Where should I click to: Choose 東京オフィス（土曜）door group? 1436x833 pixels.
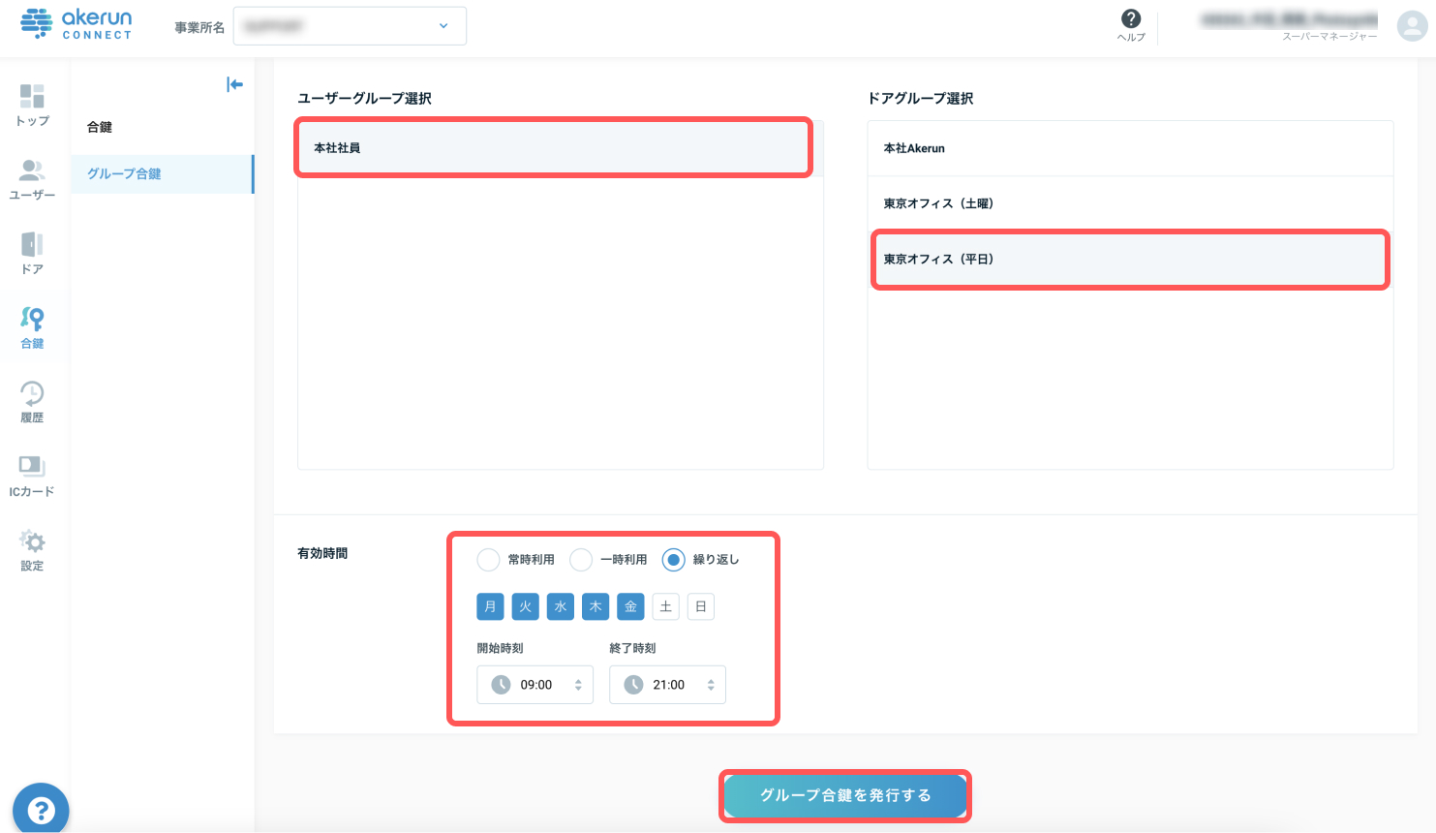[1130, 203]
